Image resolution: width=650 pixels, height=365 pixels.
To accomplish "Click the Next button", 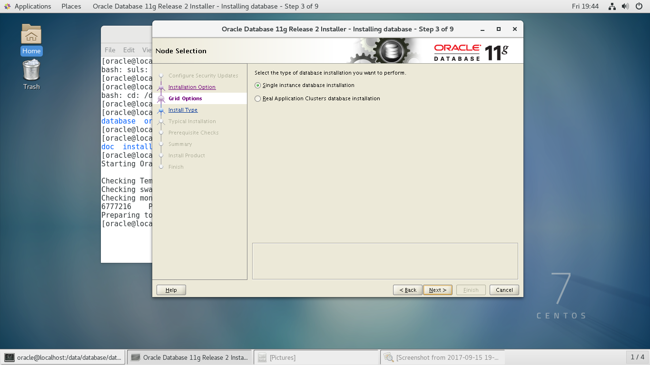I will pos(437,290).
